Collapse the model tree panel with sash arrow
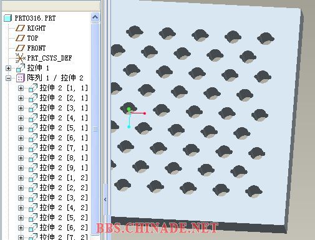Image resolution: width=315 pixels, height=240 pixels. tap(105, 199)
